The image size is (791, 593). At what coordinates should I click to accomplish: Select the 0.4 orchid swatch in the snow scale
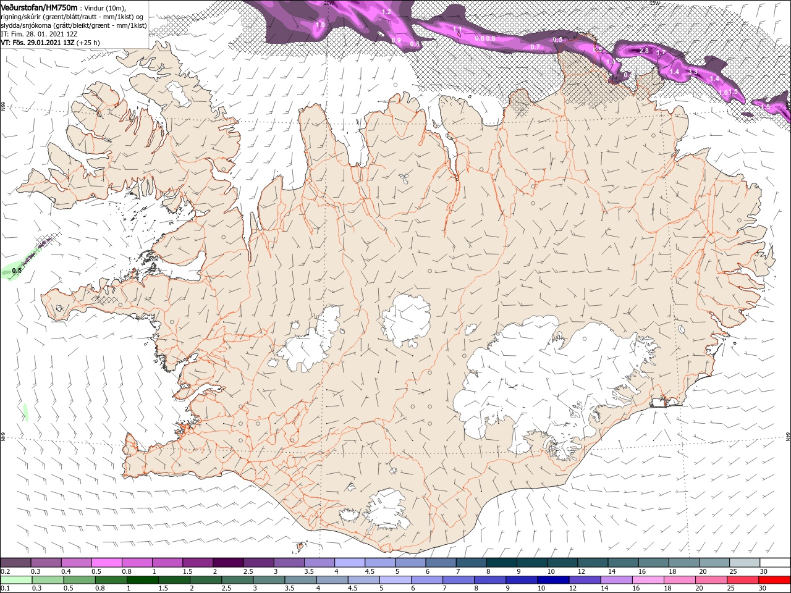point(77,562)
